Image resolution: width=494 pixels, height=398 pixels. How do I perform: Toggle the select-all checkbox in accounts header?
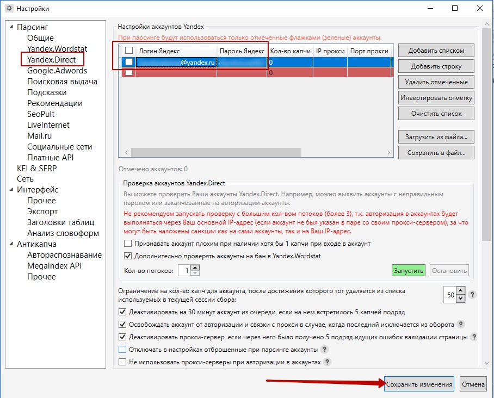coord(129,51)
